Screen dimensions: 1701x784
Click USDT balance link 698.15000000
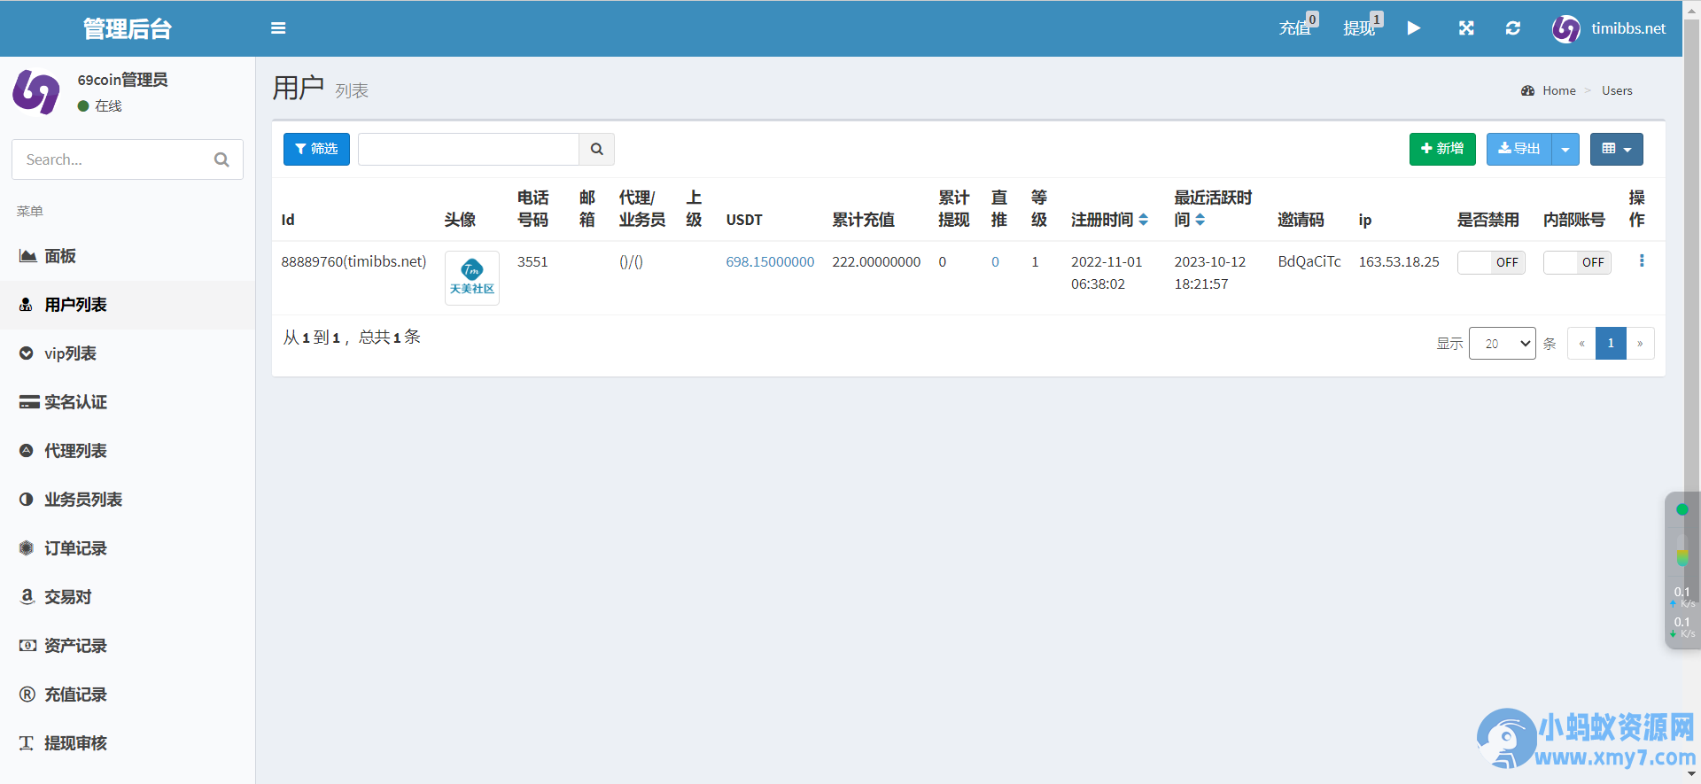pos(770,262)
